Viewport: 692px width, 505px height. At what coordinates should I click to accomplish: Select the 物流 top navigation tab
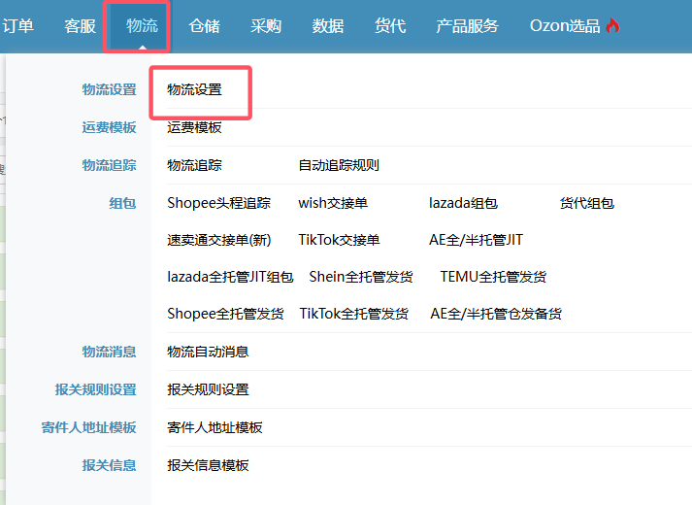[142, 25]
